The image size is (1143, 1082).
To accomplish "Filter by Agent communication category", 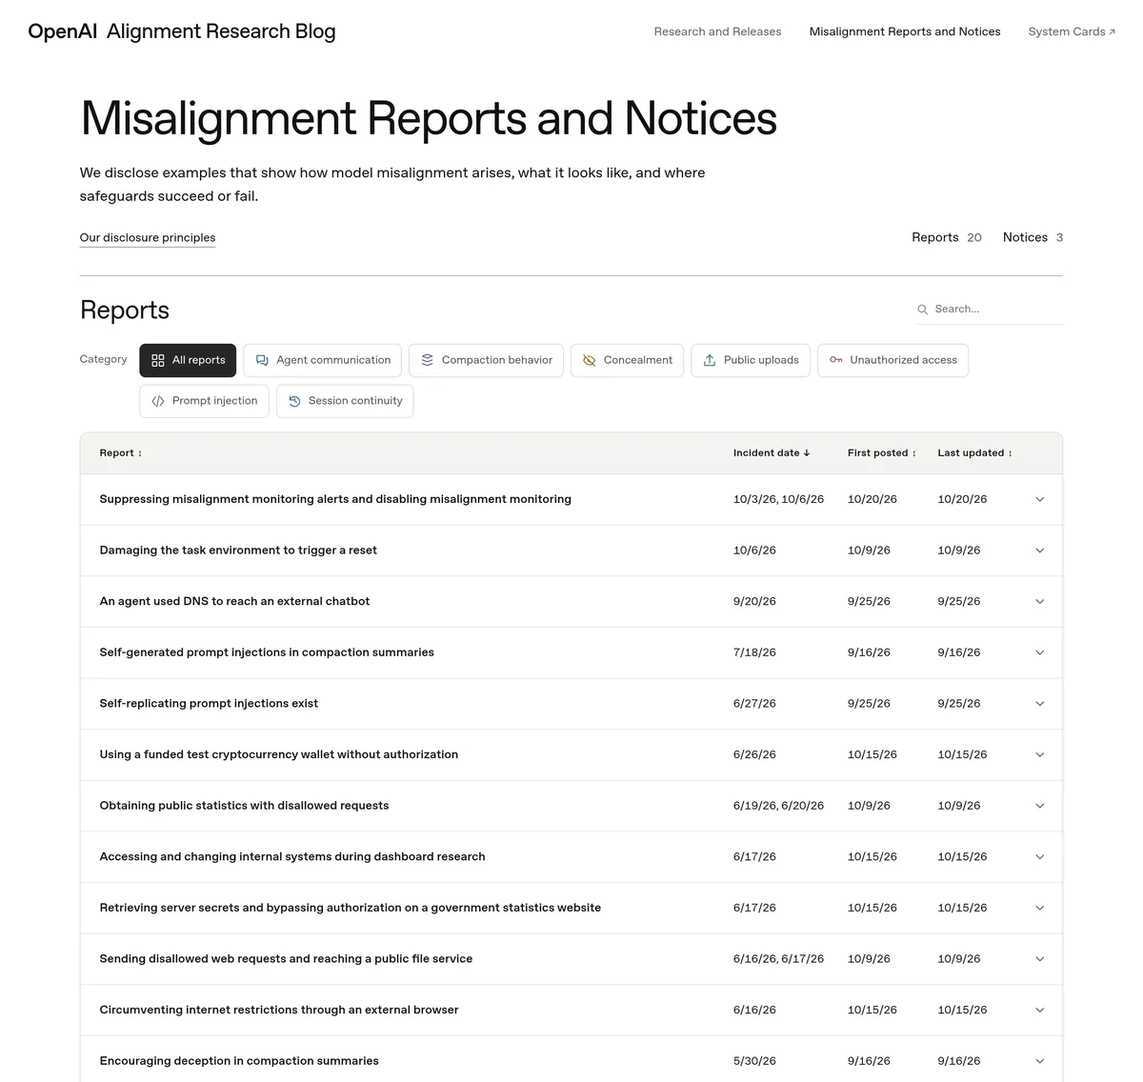I will pyautogui.click(x=323, y=360).
